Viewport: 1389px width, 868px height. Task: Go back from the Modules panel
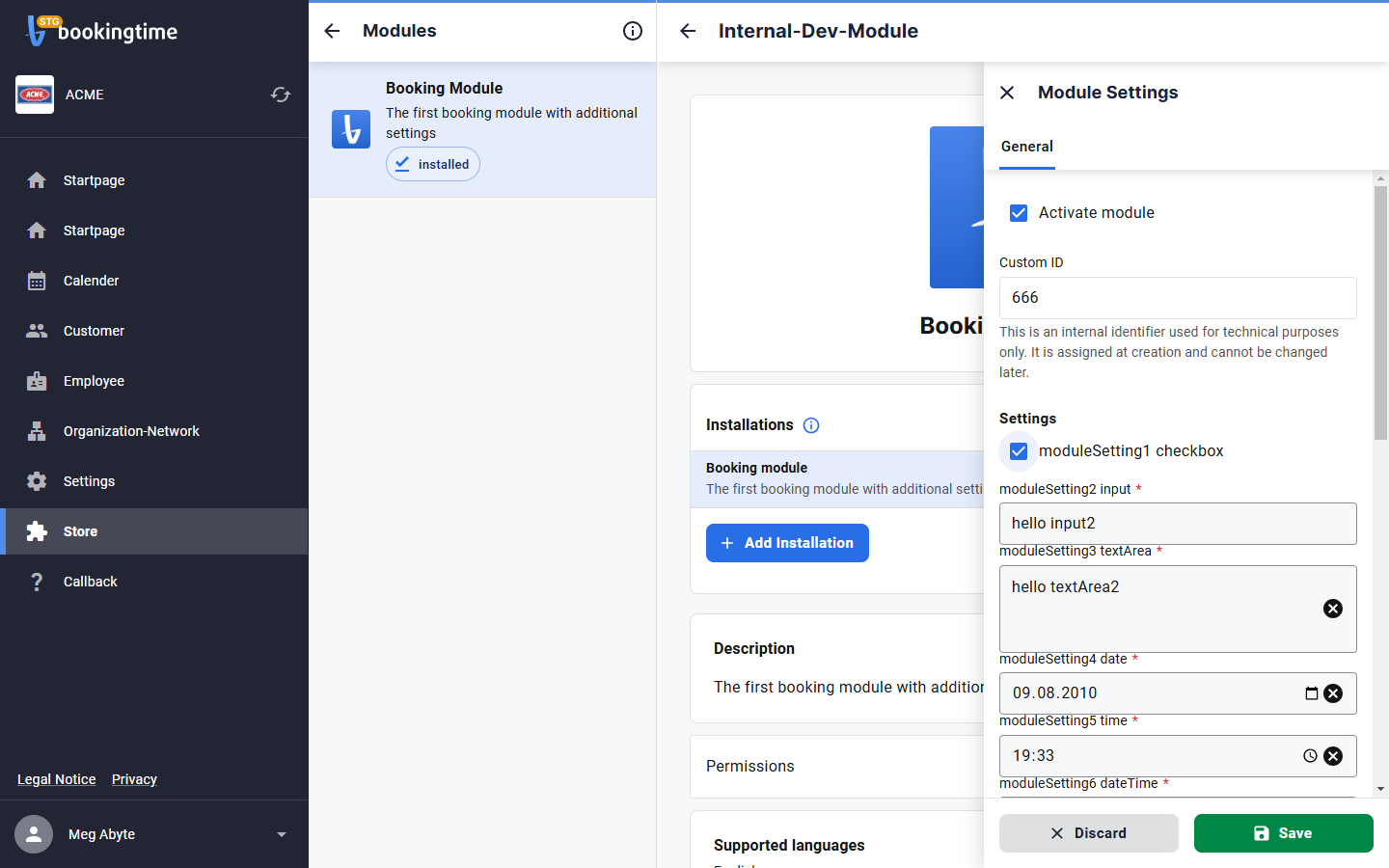(x=332, y=31)
